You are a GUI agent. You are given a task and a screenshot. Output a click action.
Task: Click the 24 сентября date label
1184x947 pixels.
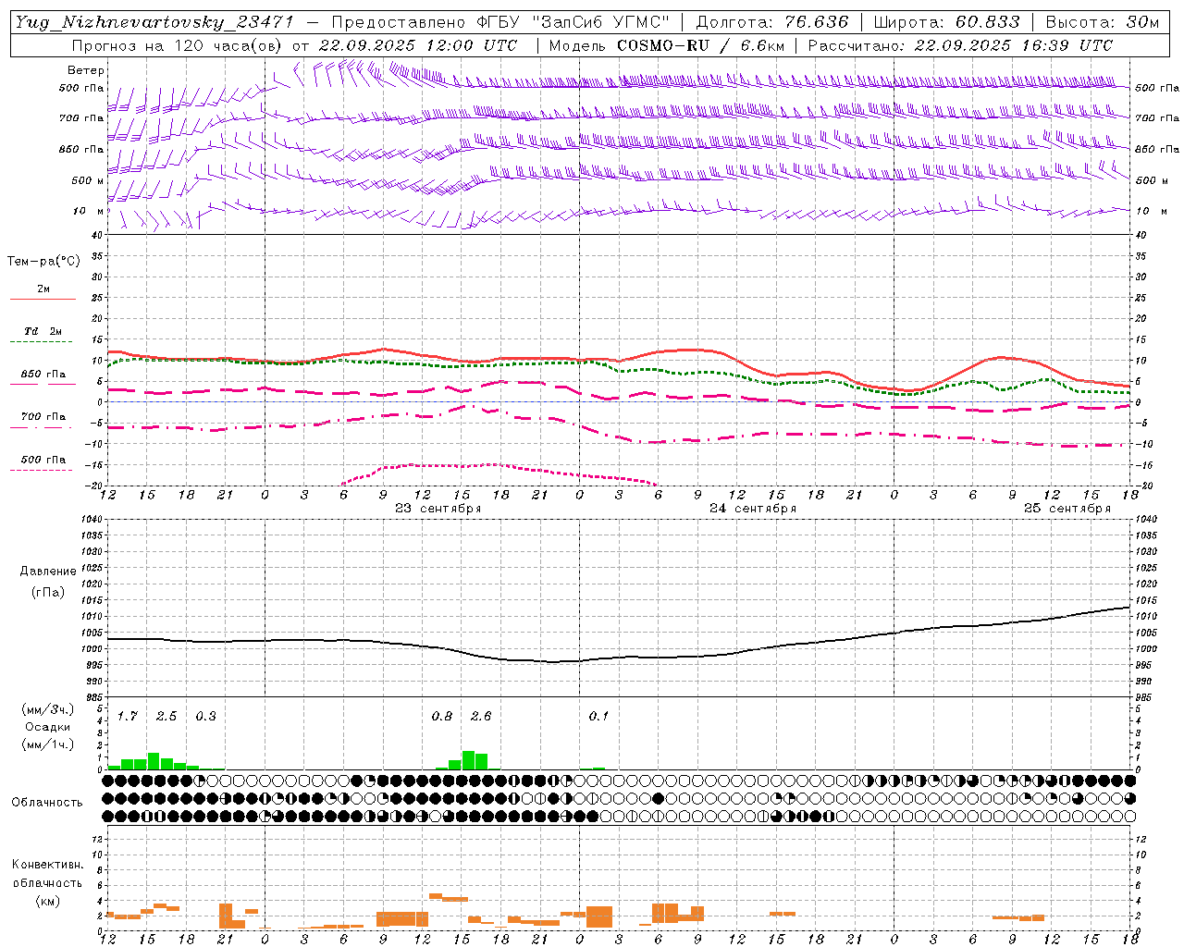(x=753, y=509)
